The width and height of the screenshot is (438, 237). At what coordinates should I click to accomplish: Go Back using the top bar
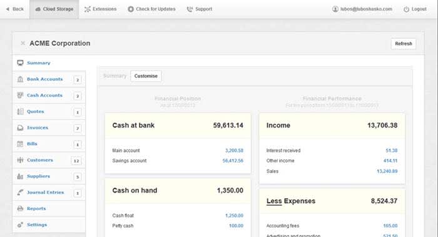point(15,9)
